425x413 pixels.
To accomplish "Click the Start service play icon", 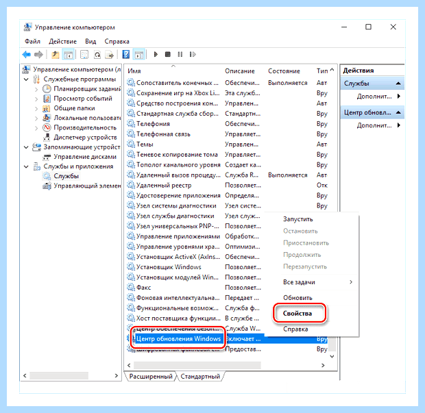I will (x=156, y=55).
